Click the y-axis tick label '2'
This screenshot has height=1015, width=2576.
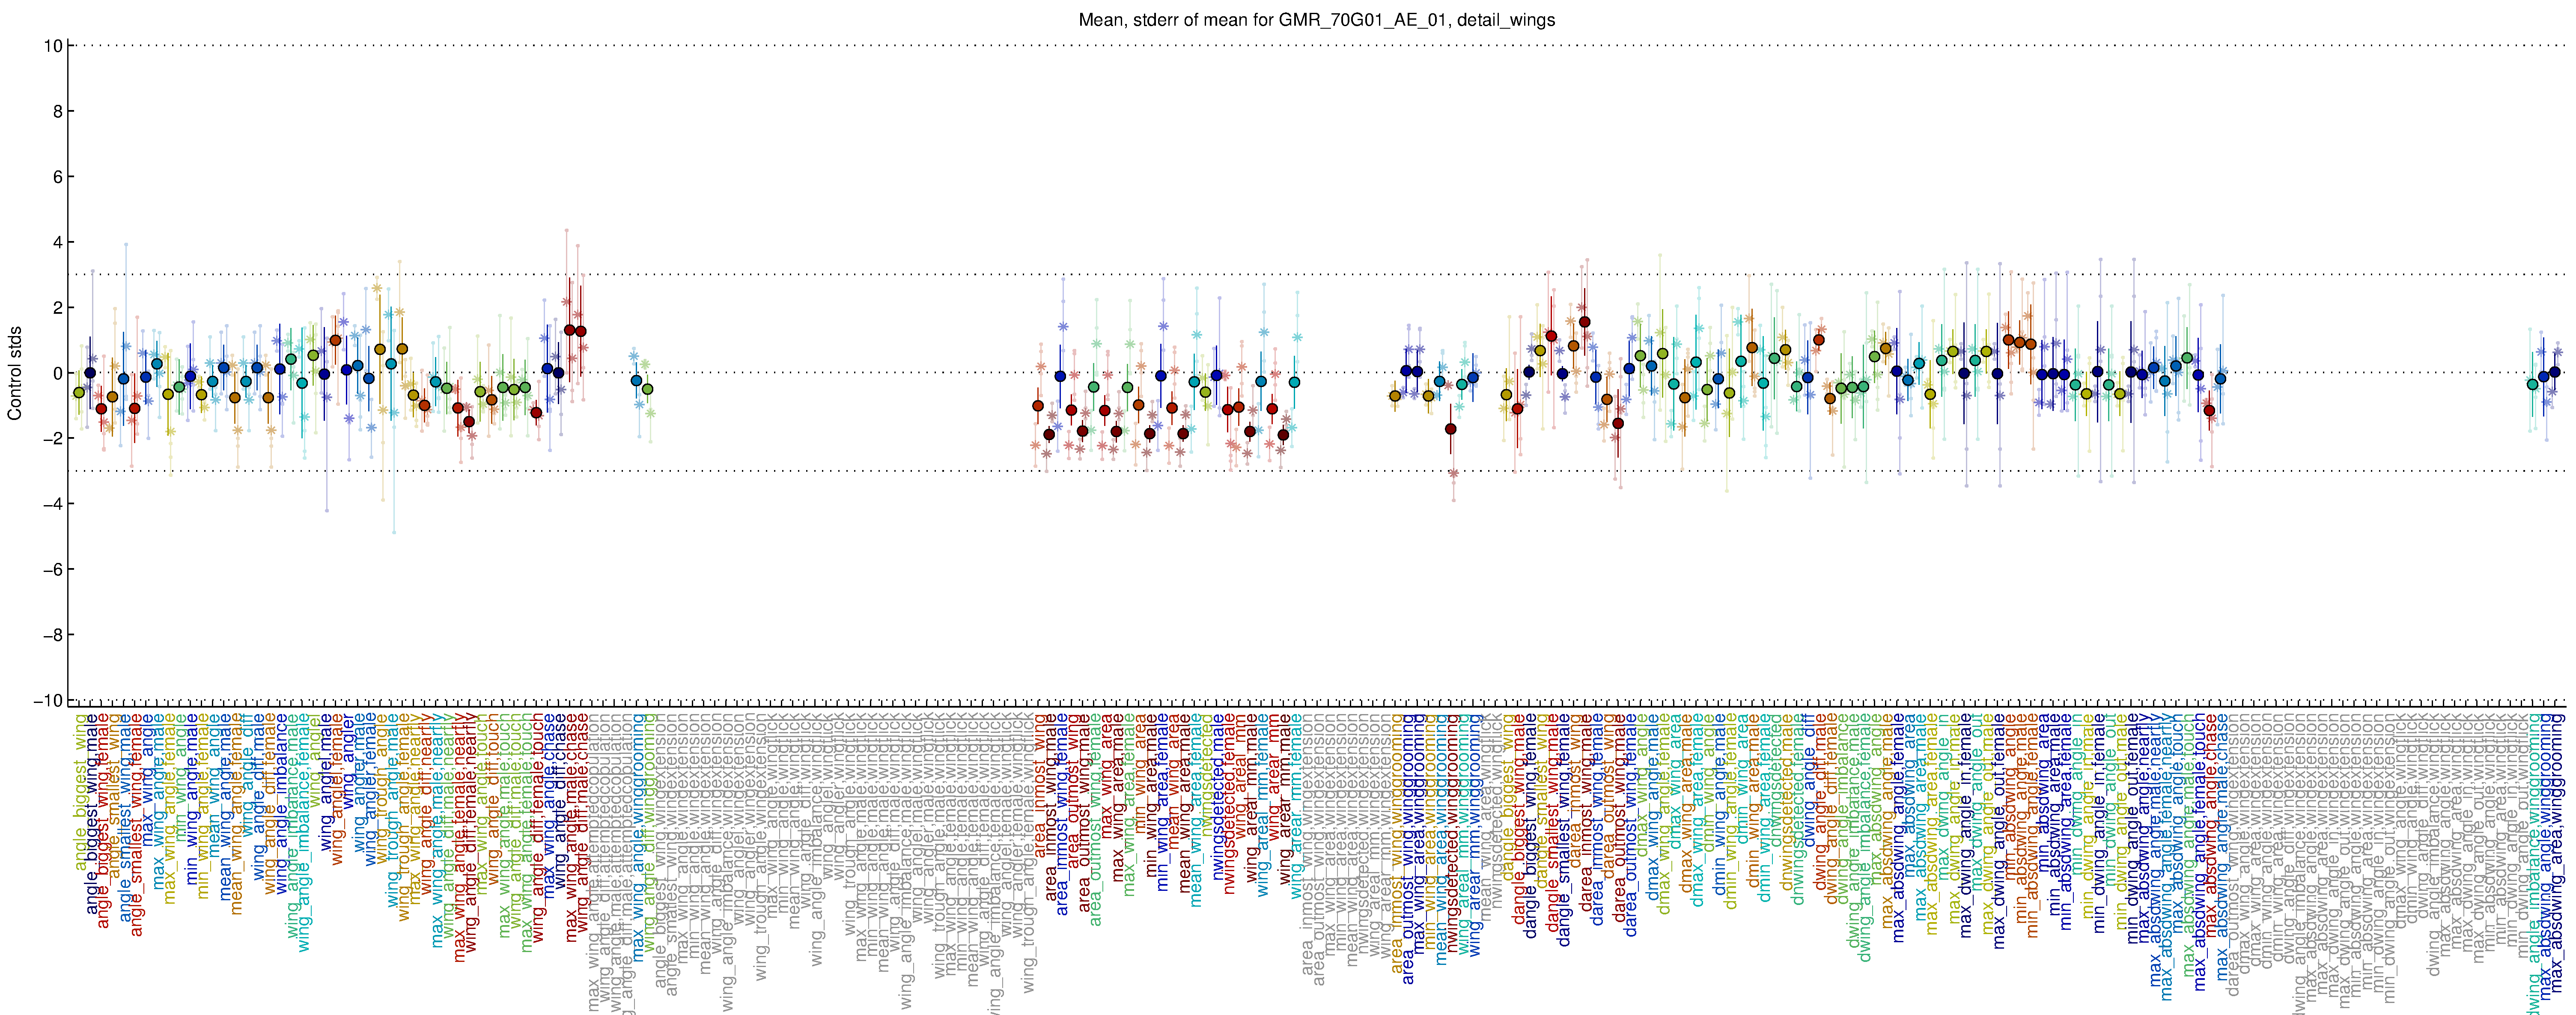(59, 308)
